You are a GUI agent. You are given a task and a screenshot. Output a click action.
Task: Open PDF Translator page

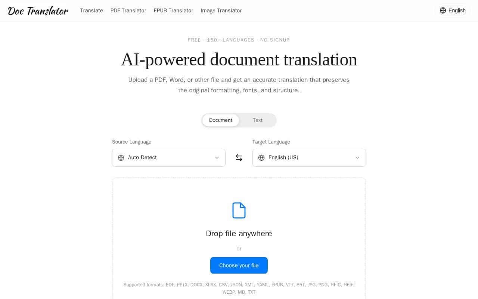coord(128,10)
